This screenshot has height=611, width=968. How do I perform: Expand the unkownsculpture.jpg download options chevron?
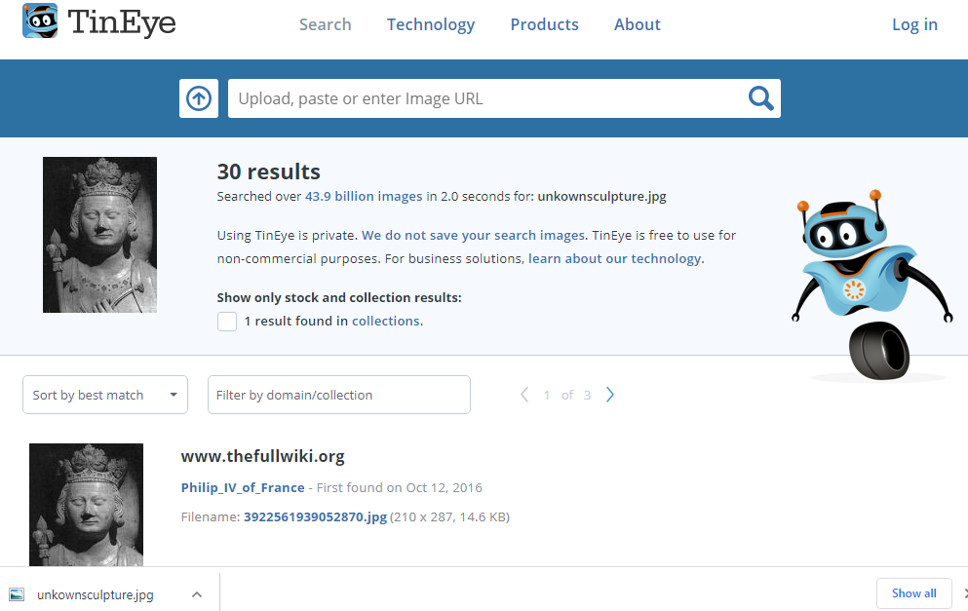tap(197, 595)
